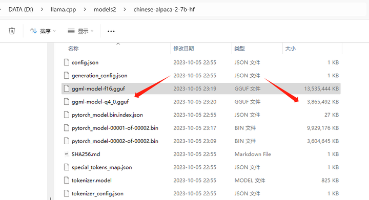Go to llama.cpp folder in breadcrumb
Screen dimensions: 369x200
click(x=64, y=10)
